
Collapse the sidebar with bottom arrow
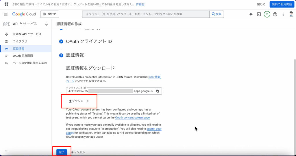[6, 151]
